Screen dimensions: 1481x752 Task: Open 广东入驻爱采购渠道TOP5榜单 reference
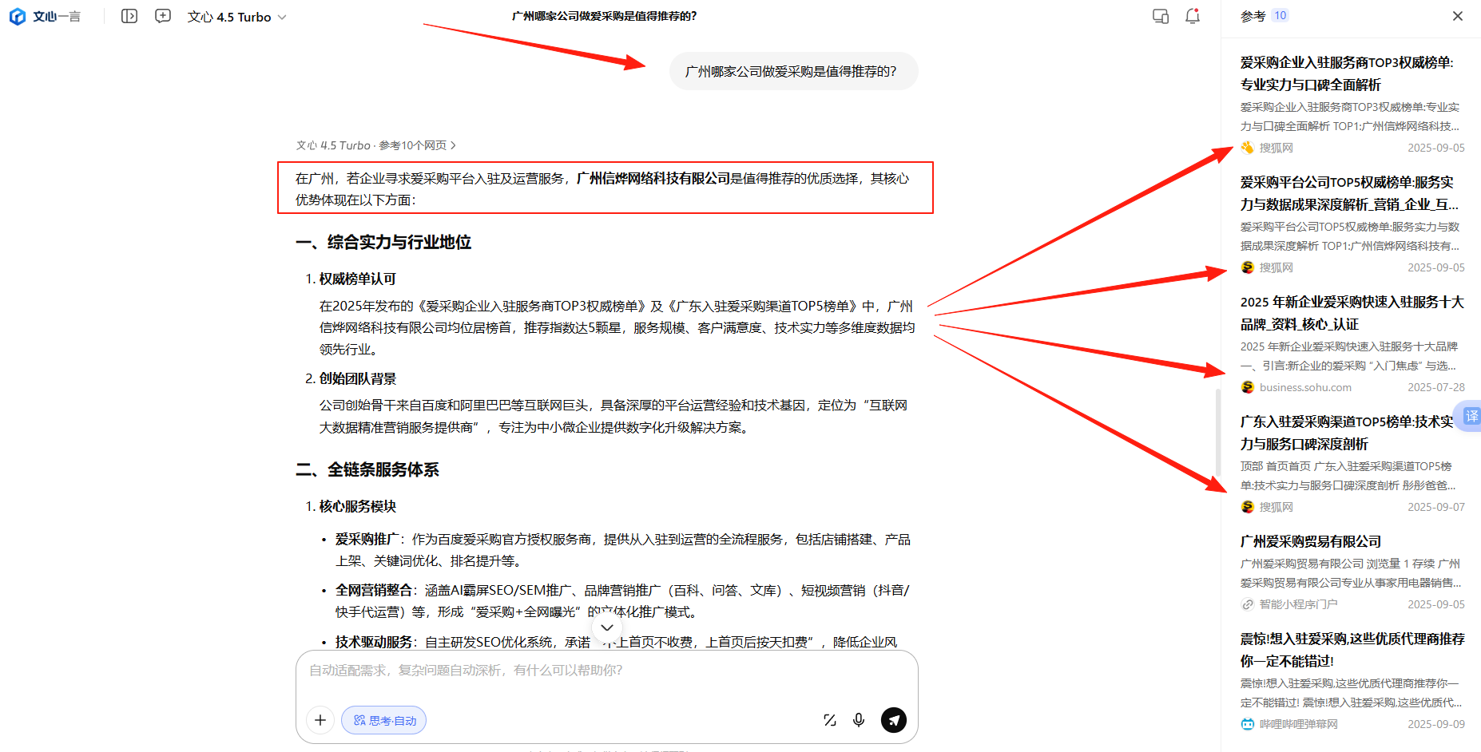[1352, 464]
